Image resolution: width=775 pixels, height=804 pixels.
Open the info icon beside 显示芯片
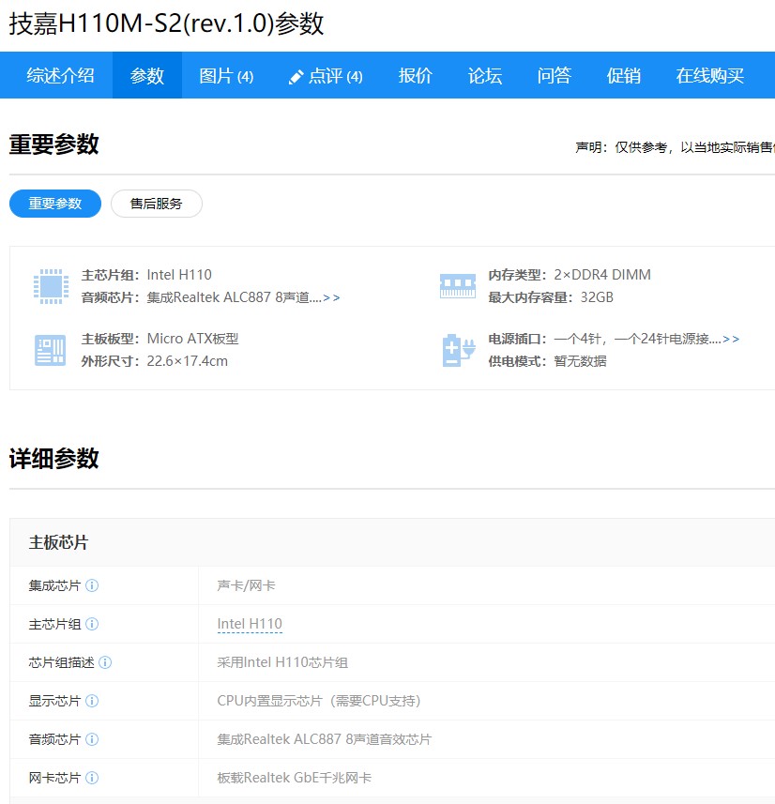92,701
